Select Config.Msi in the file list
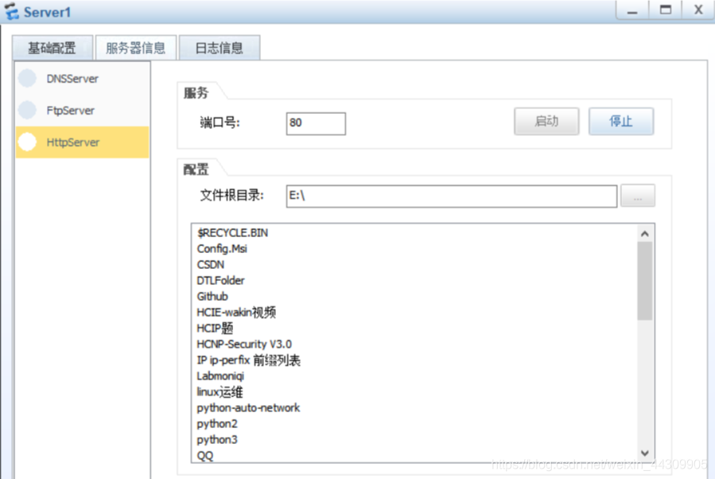Viewport: 715px width, 479px height. (x=222, y=248)
